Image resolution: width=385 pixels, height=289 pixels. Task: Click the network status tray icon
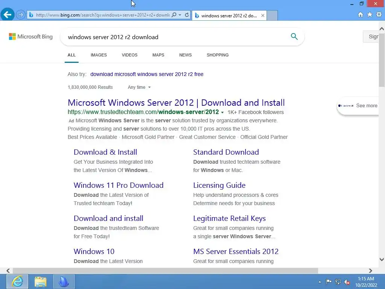click(x=338, y=281)
